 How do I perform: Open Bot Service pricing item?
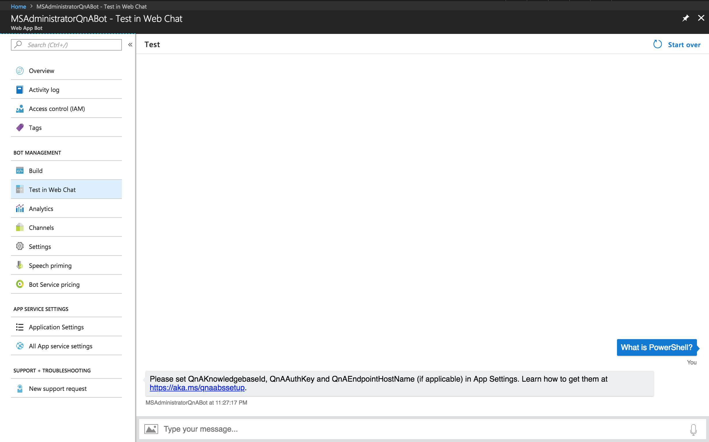66,284
